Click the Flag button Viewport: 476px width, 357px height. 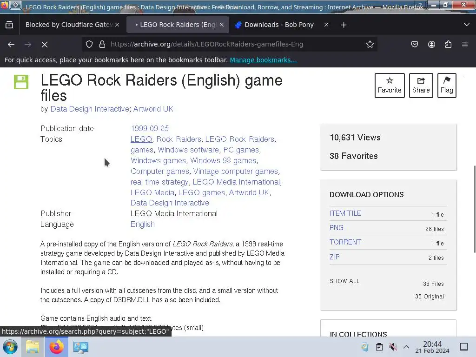[x=447, y=86]
